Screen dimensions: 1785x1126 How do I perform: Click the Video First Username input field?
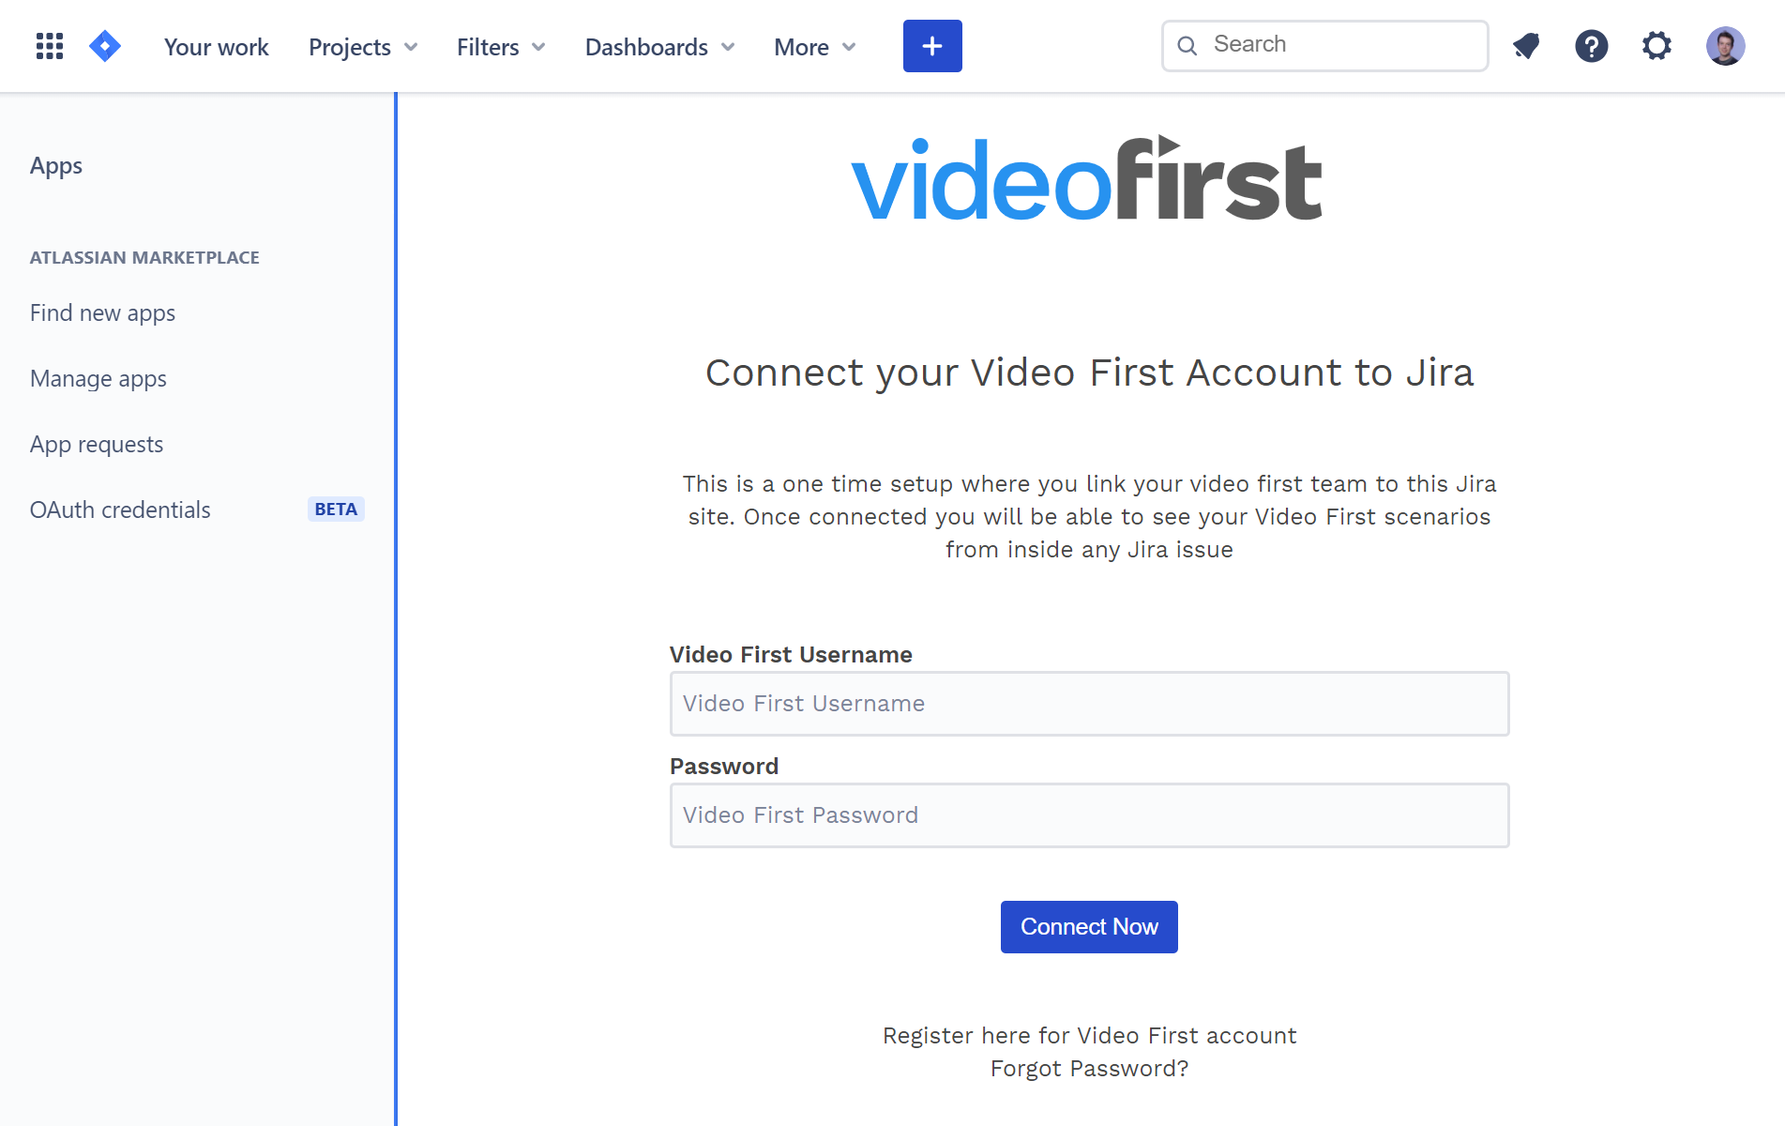click(1088, 704)
